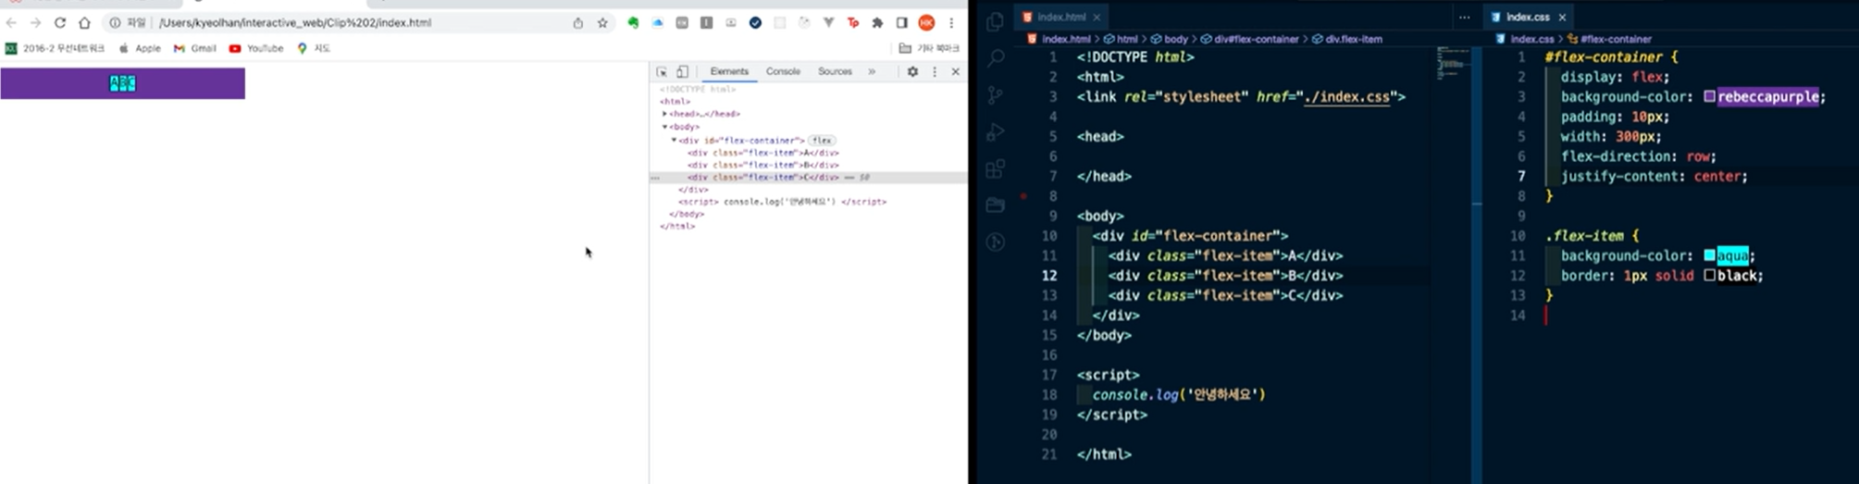Close the DevTools panel
The height and width of the screenshot is (484, 1859).
coord(956,71)
